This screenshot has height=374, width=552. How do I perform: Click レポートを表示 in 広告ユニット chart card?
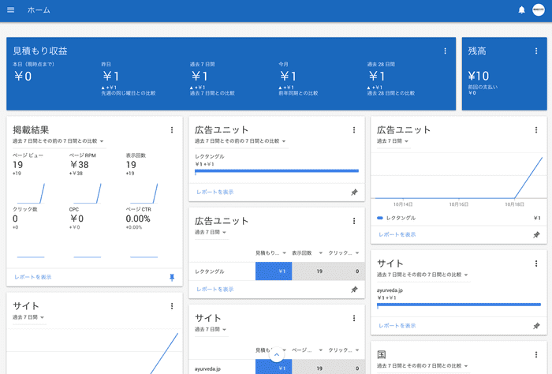coord(397,234)
